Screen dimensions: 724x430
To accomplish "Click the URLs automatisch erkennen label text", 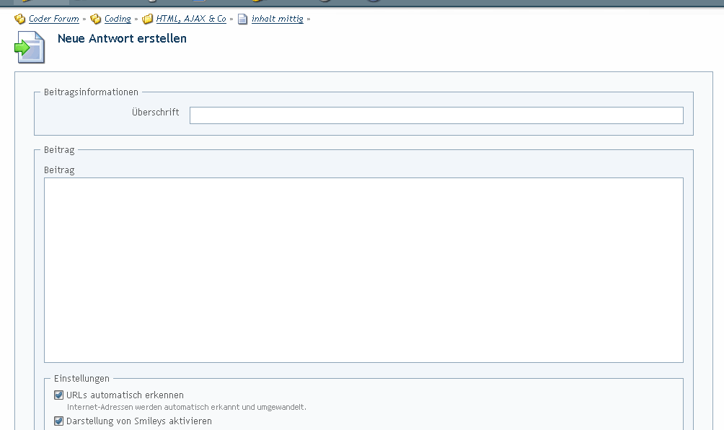I will pos(125,395).
